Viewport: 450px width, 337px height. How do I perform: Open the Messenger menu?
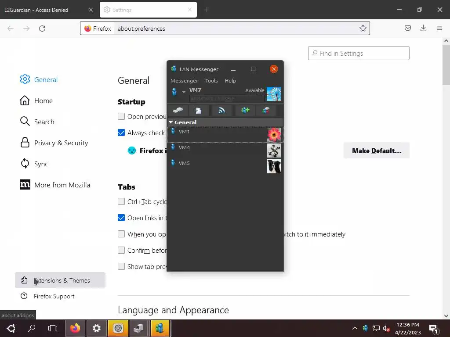coord(184,81)
